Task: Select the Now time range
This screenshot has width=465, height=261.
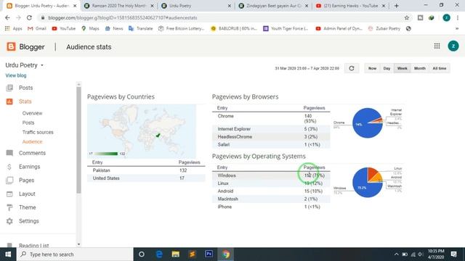Action: (x=372, y=68)
